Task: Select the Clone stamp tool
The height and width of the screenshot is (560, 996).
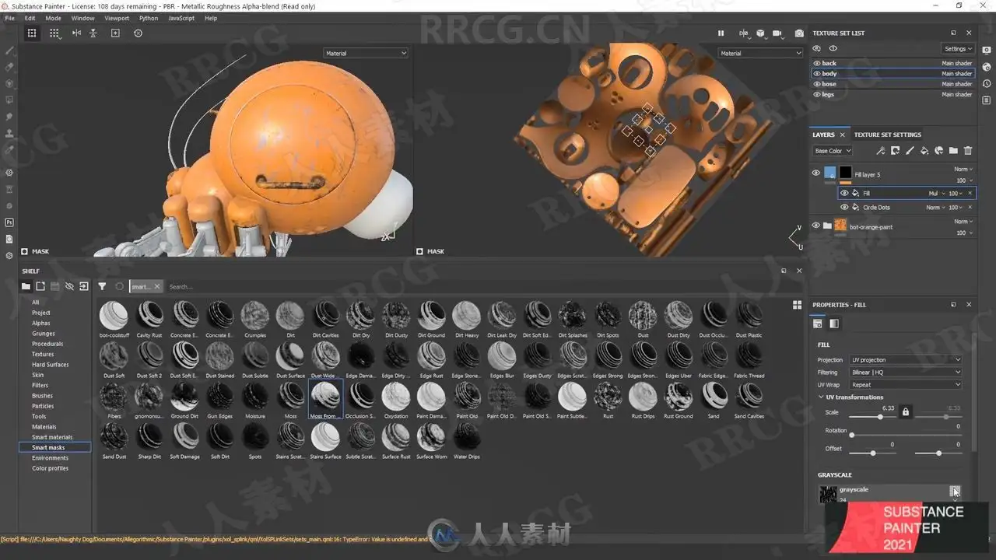Action: tap(9, 133)
